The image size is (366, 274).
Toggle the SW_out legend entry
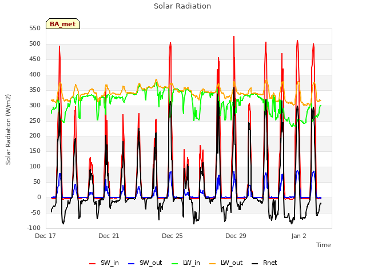[x=145, y=263]
